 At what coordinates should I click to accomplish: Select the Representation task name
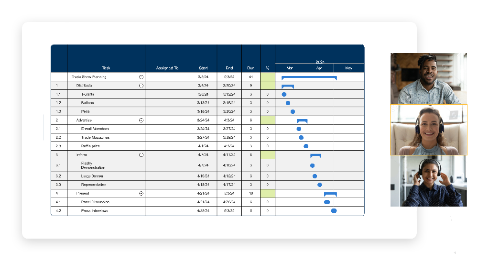coord(94,185)
